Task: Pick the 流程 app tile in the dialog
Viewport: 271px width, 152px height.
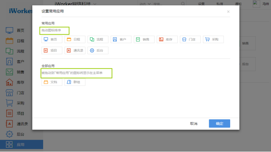Action: (x=98, y=39)
